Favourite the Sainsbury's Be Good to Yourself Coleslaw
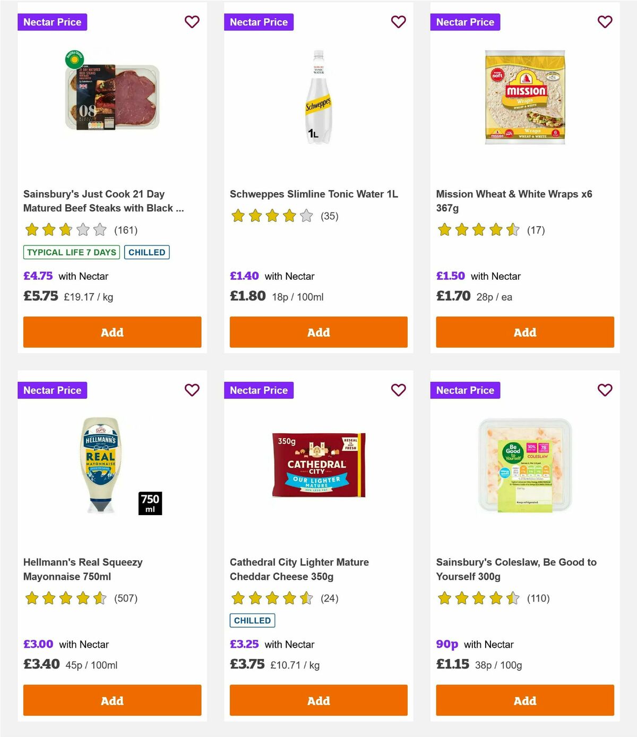 [605, 390]
